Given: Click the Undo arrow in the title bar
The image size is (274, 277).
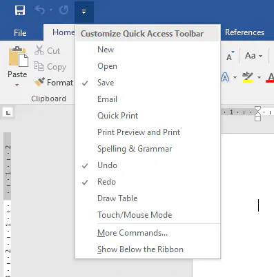Looking at the screenshot, I should tap(40, 10).
